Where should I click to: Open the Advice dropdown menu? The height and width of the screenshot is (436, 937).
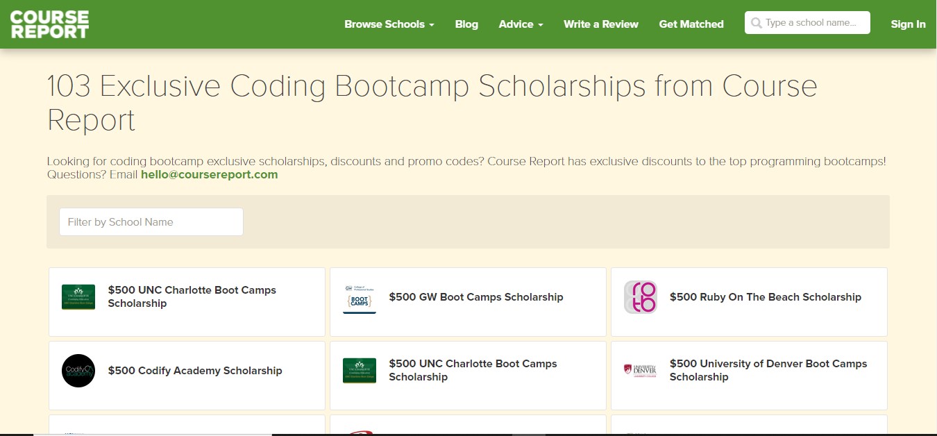521,24
